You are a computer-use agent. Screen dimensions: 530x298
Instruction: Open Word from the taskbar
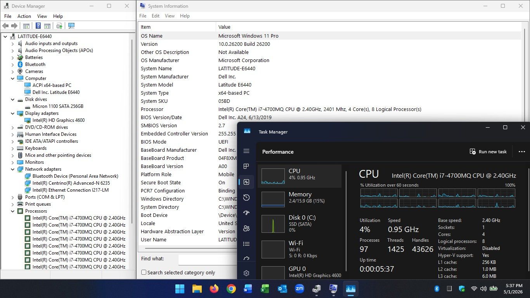tap(248, 289)
